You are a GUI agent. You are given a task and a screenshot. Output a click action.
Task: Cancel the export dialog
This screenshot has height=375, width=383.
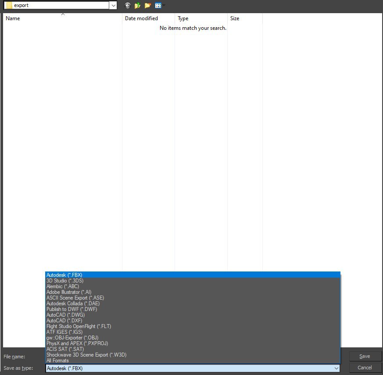click(365, 368)
